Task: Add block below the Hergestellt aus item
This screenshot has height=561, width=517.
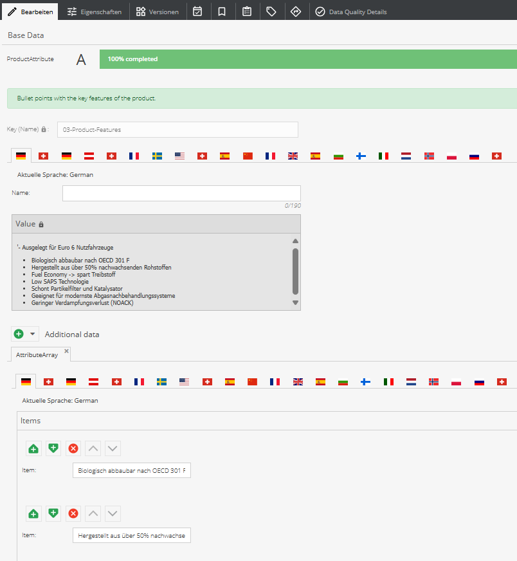Action: pos(53,513)
